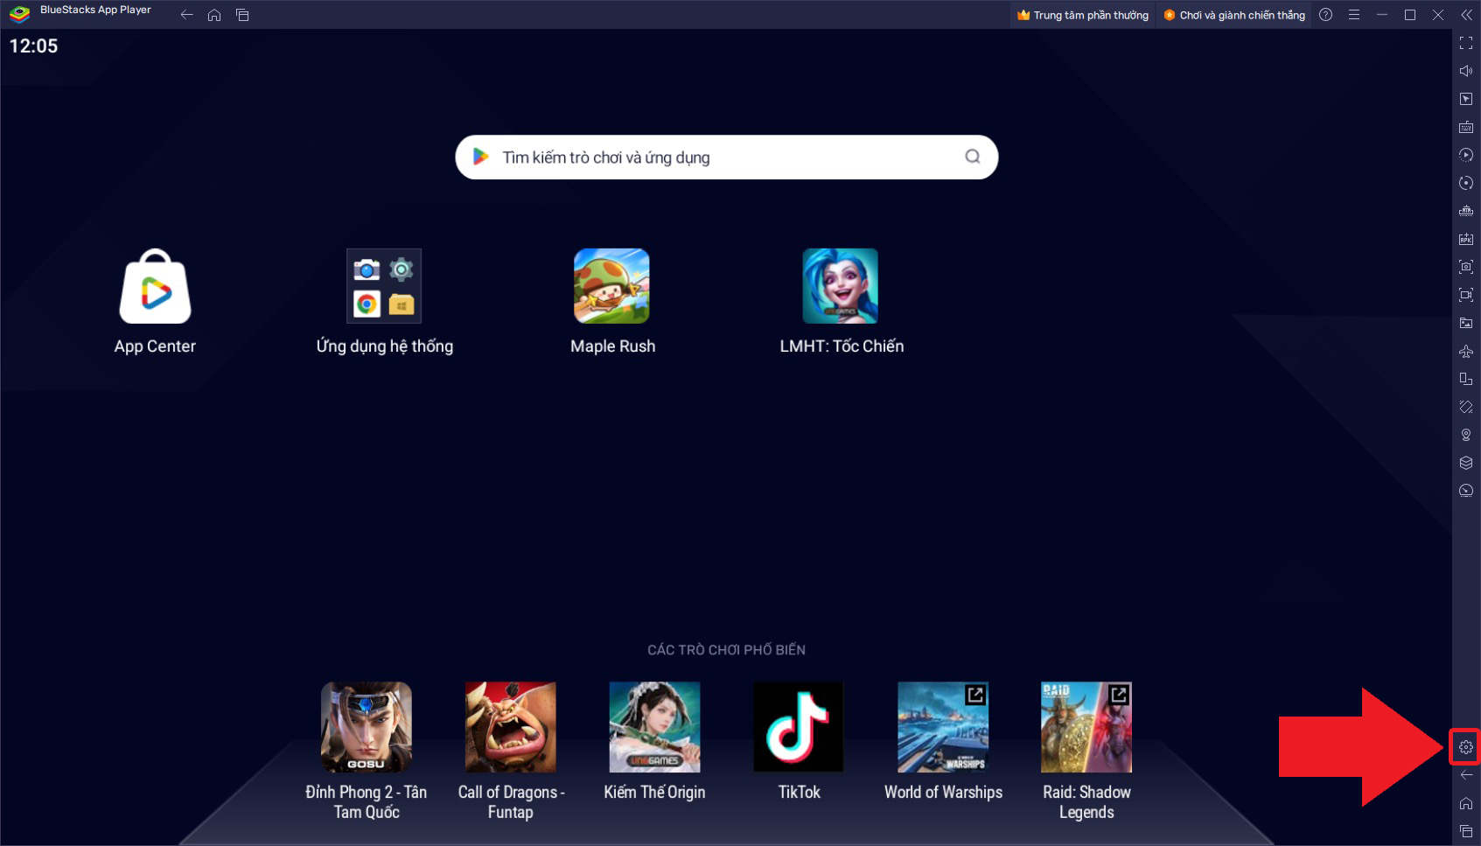Open Đỉnh Phong 2 - Tân Tam Quốc game

tap(367, 727)
